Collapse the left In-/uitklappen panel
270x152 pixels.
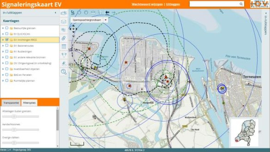tap(55, 13)
